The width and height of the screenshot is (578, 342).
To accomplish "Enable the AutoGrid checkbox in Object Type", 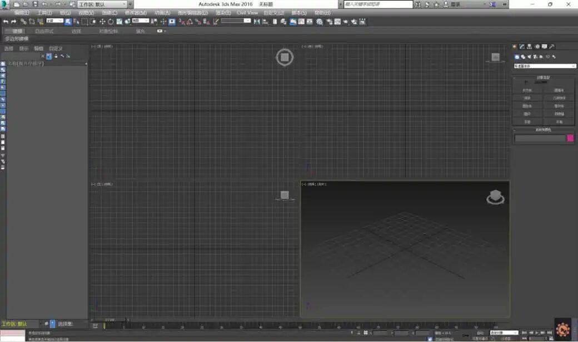I will click(526, 82).
